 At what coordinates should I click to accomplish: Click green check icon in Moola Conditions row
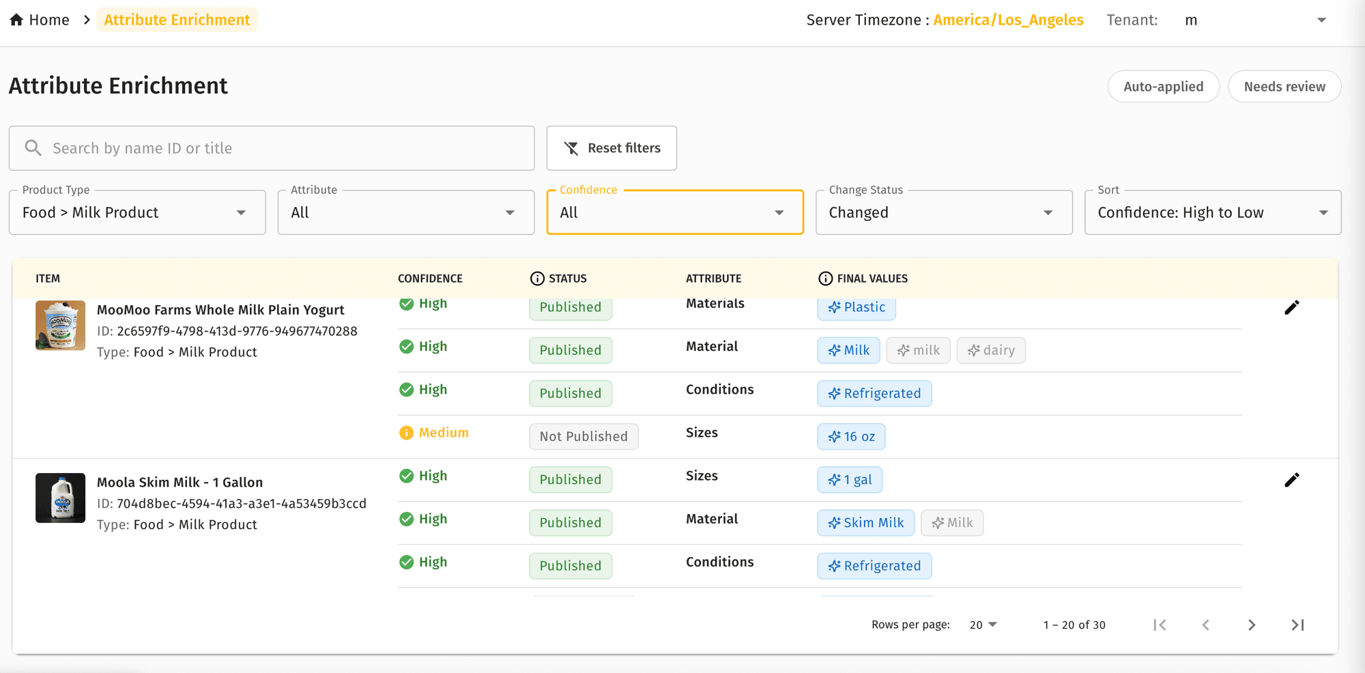406,562
